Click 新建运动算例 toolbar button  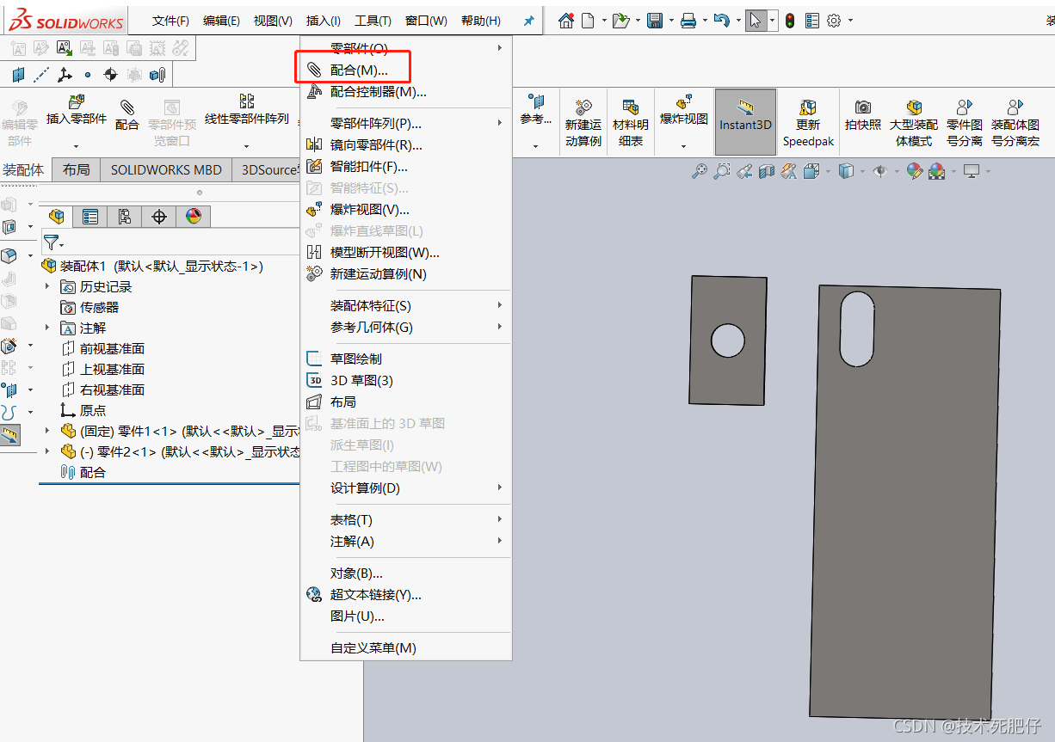(x=583, y=122)
